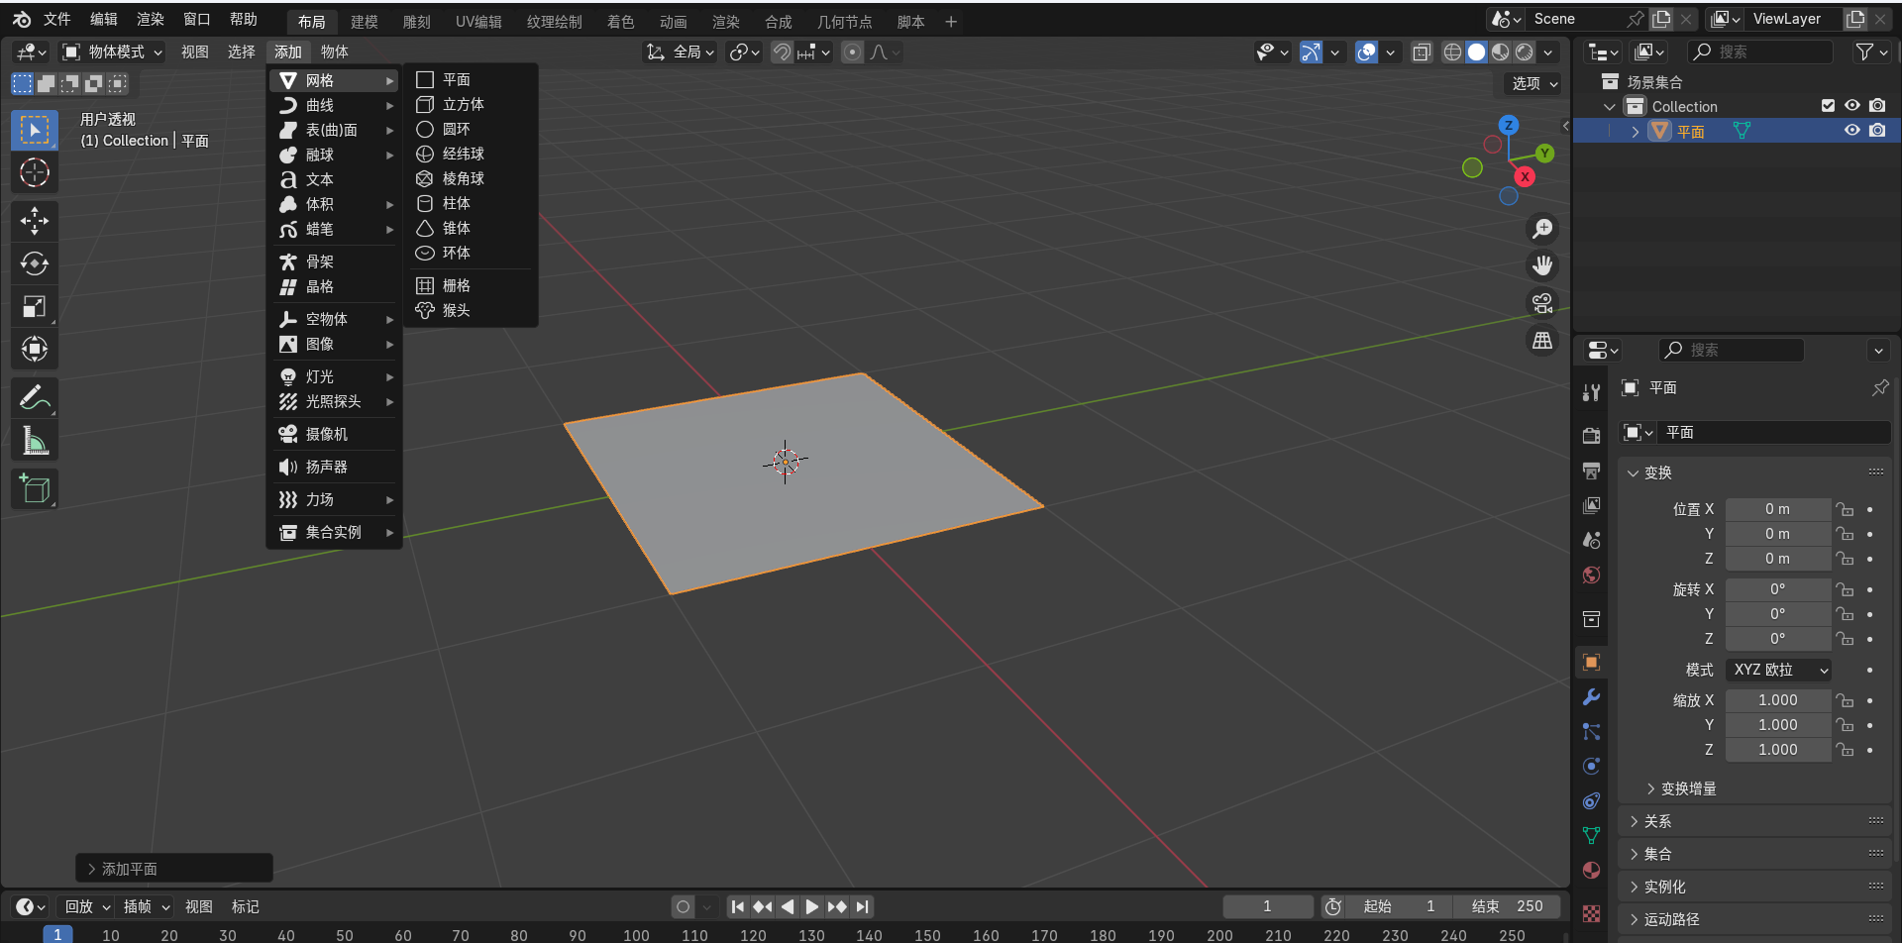Viewport: 1902px width, 943px height.
Task: Toggle X-ray mode in viewport header
Action: pyautogui.click(x=1422, y=52)
